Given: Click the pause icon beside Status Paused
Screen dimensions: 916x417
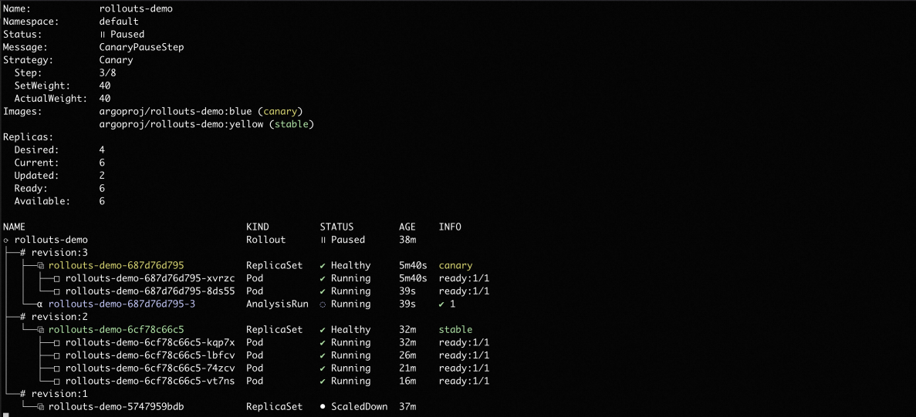Looking at the screenshot, I should coord(102,35).
